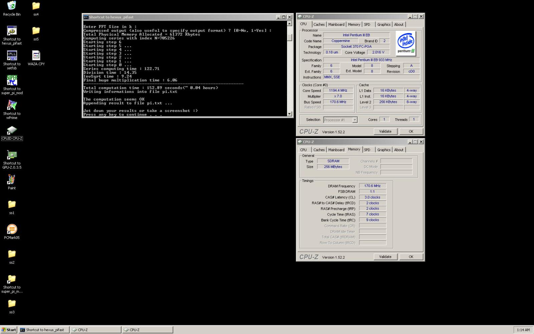Click the Multiplier x 7.0 value
The height and width of the screenshot is (334, 534).
pyautogui.click(x=338, y=96)
